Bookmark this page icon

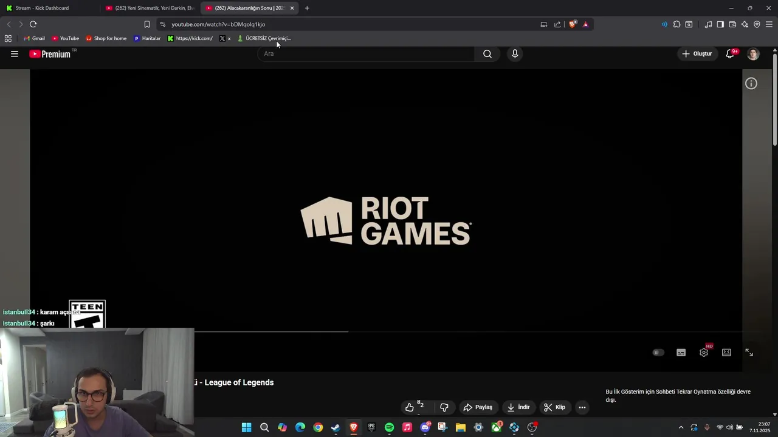click(x=147, y=24)
